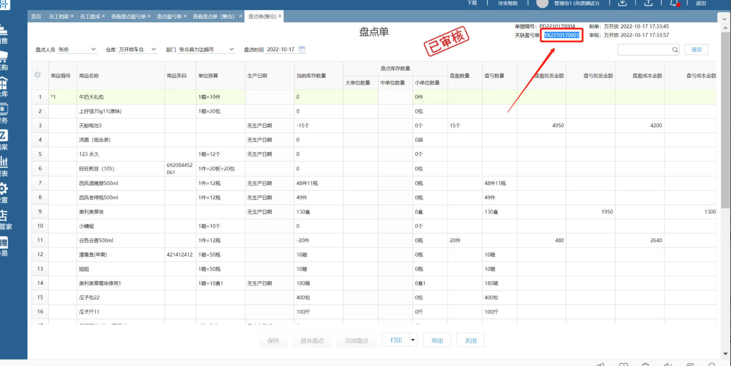Click the magnifier icon in search box
Viewport: 731px width, 366px height.
[x=675, y=50]
